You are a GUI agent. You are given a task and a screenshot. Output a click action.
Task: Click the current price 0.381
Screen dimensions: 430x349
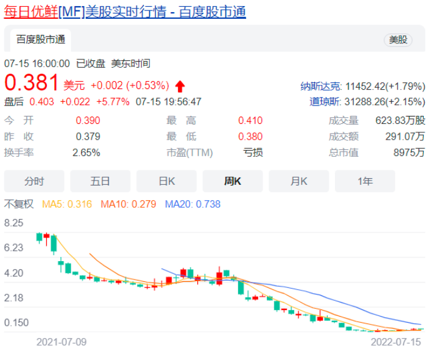pyautogui.click(x=32, y=82)
